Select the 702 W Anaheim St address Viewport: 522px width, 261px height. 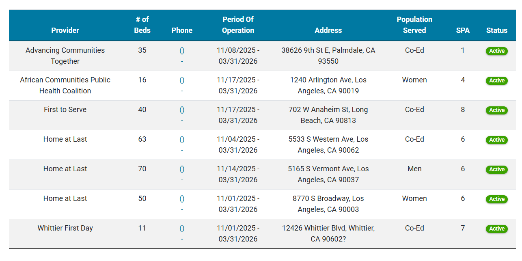point(328,115)
